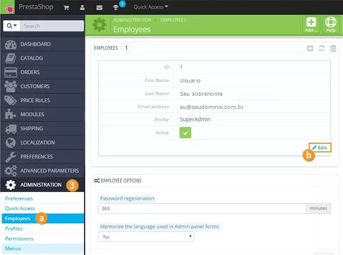Image resolution: width=343 pixels, height=255 pixels.
Task: Click the Customers group icon
Action: tap(10, 86)
